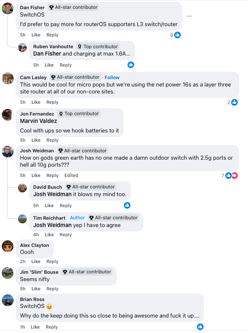Like Alex Clayton's Oooh comment
Screen dimensions: 248x333
tap(36, 262)
